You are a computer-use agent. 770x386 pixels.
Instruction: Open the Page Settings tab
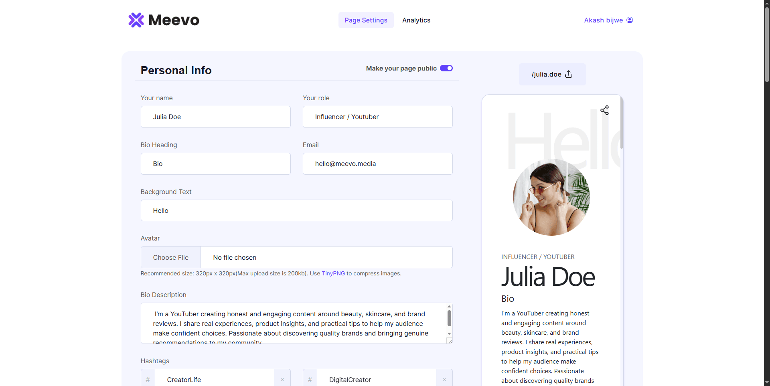(366, 20)
